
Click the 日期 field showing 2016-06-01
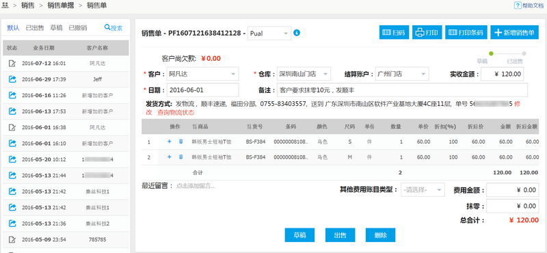(202, 90)
